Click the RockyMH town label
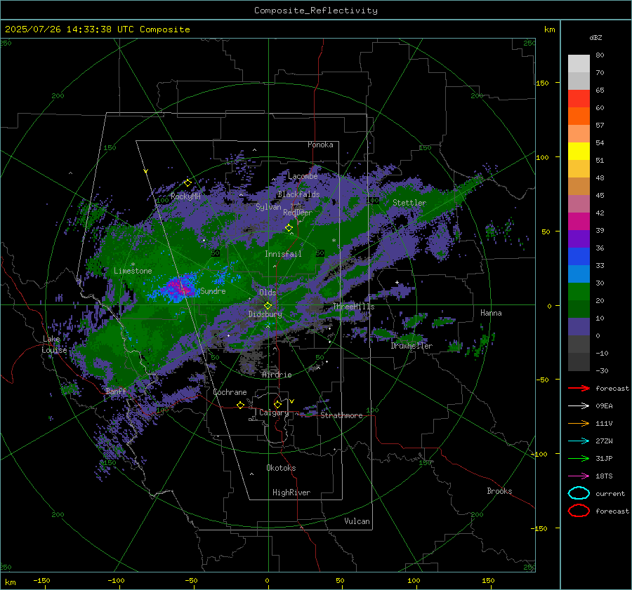 point(185,196)
